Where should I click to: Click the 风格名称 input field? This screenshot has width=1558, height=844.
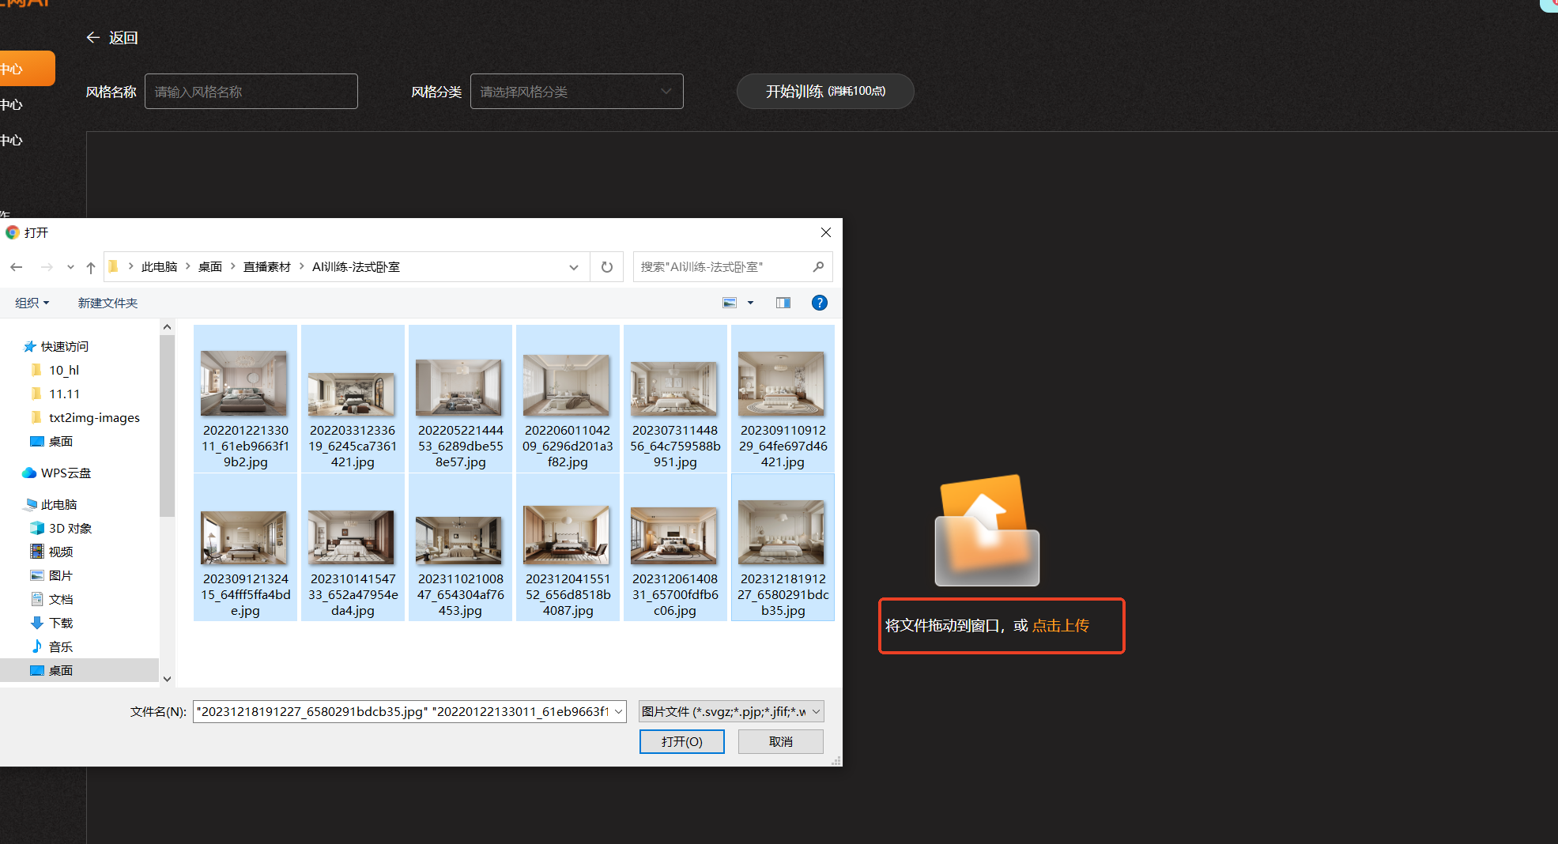coord(251,92)
